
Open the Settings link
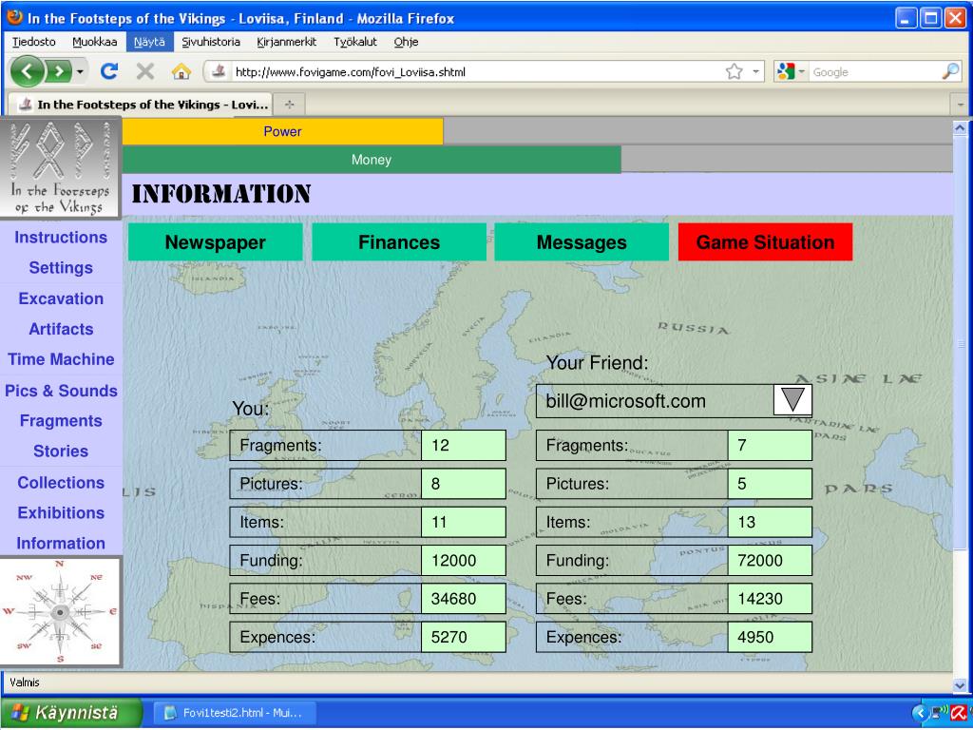[x=61, y=267]
